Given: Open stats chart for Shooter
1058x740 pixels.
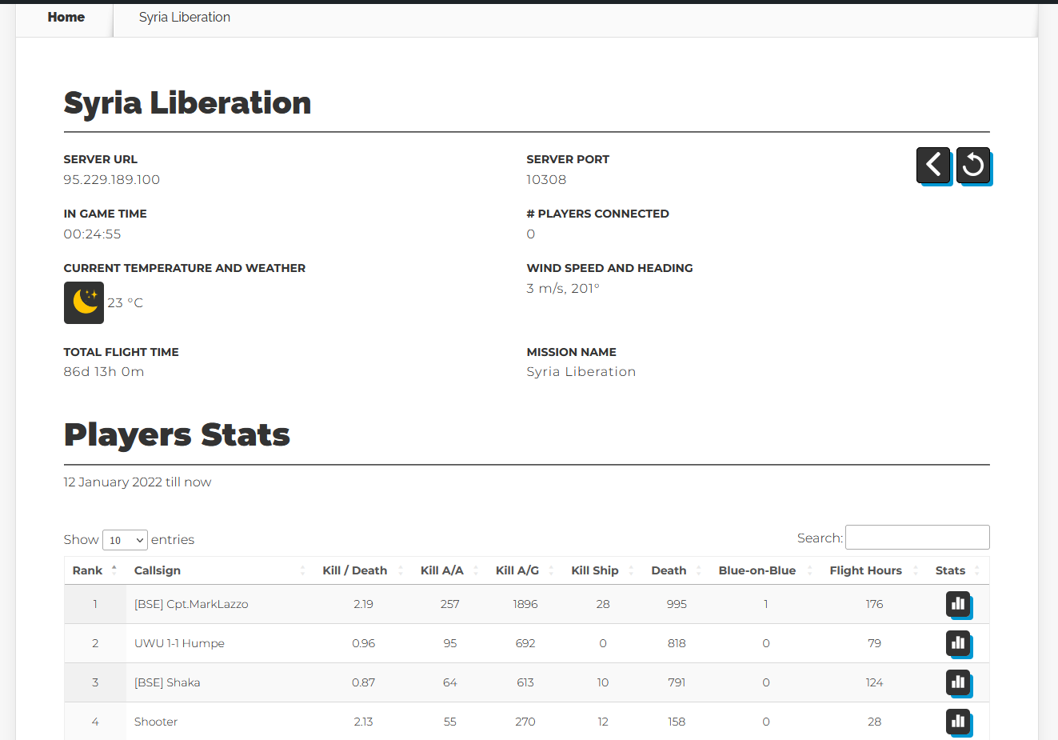Looking at the screenshot, I should [958, 722].
